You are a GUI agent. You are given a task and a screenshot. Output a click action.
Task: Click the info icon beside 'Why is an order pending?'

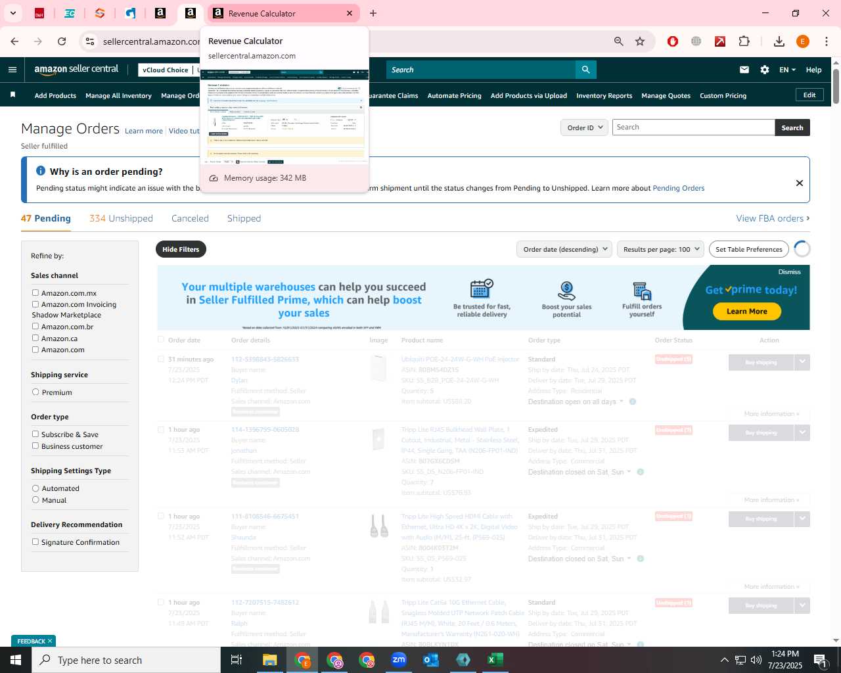(x=41, y=171)
